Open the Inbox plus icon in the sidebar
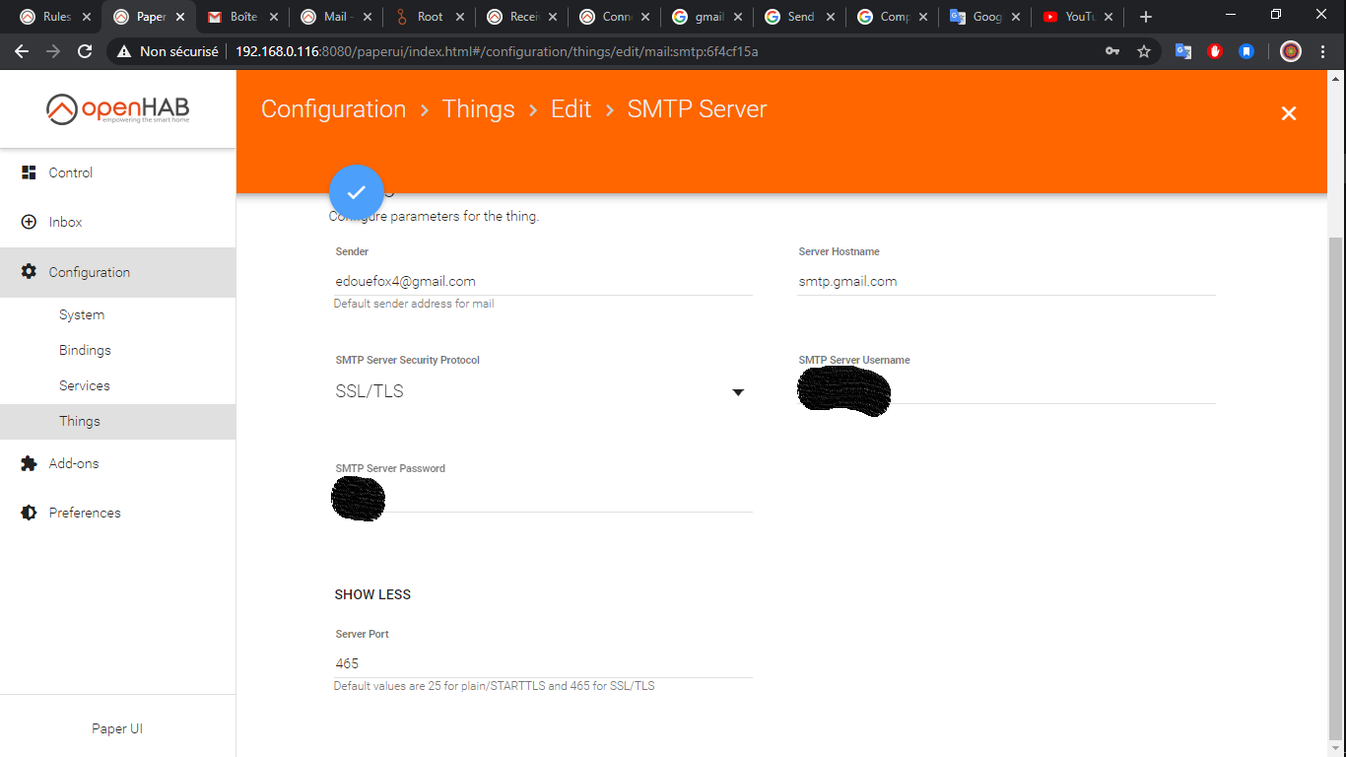 click(x=29, y=222)
